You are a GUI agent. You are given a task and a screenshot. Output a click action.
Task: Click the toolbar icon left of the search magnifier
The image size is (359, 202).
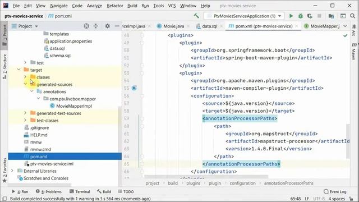coord(343,16)
